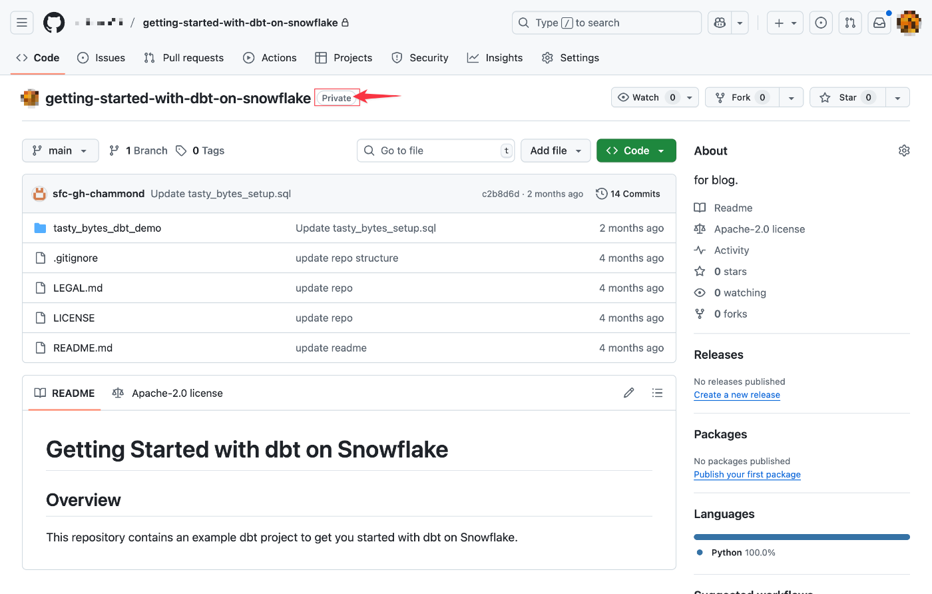Expand the Watch options dropdown arrow
Viewport: 932px width, 594px height.
pos(690,97)
